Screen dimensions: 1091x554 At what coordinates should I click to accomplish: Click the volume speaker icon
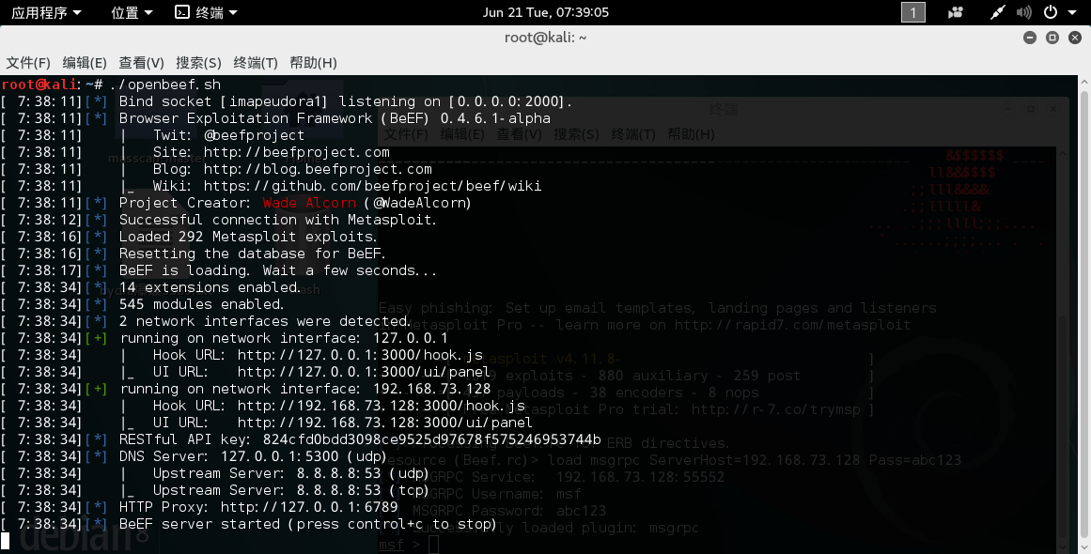pyautogui.click(x=1024, y=12)
